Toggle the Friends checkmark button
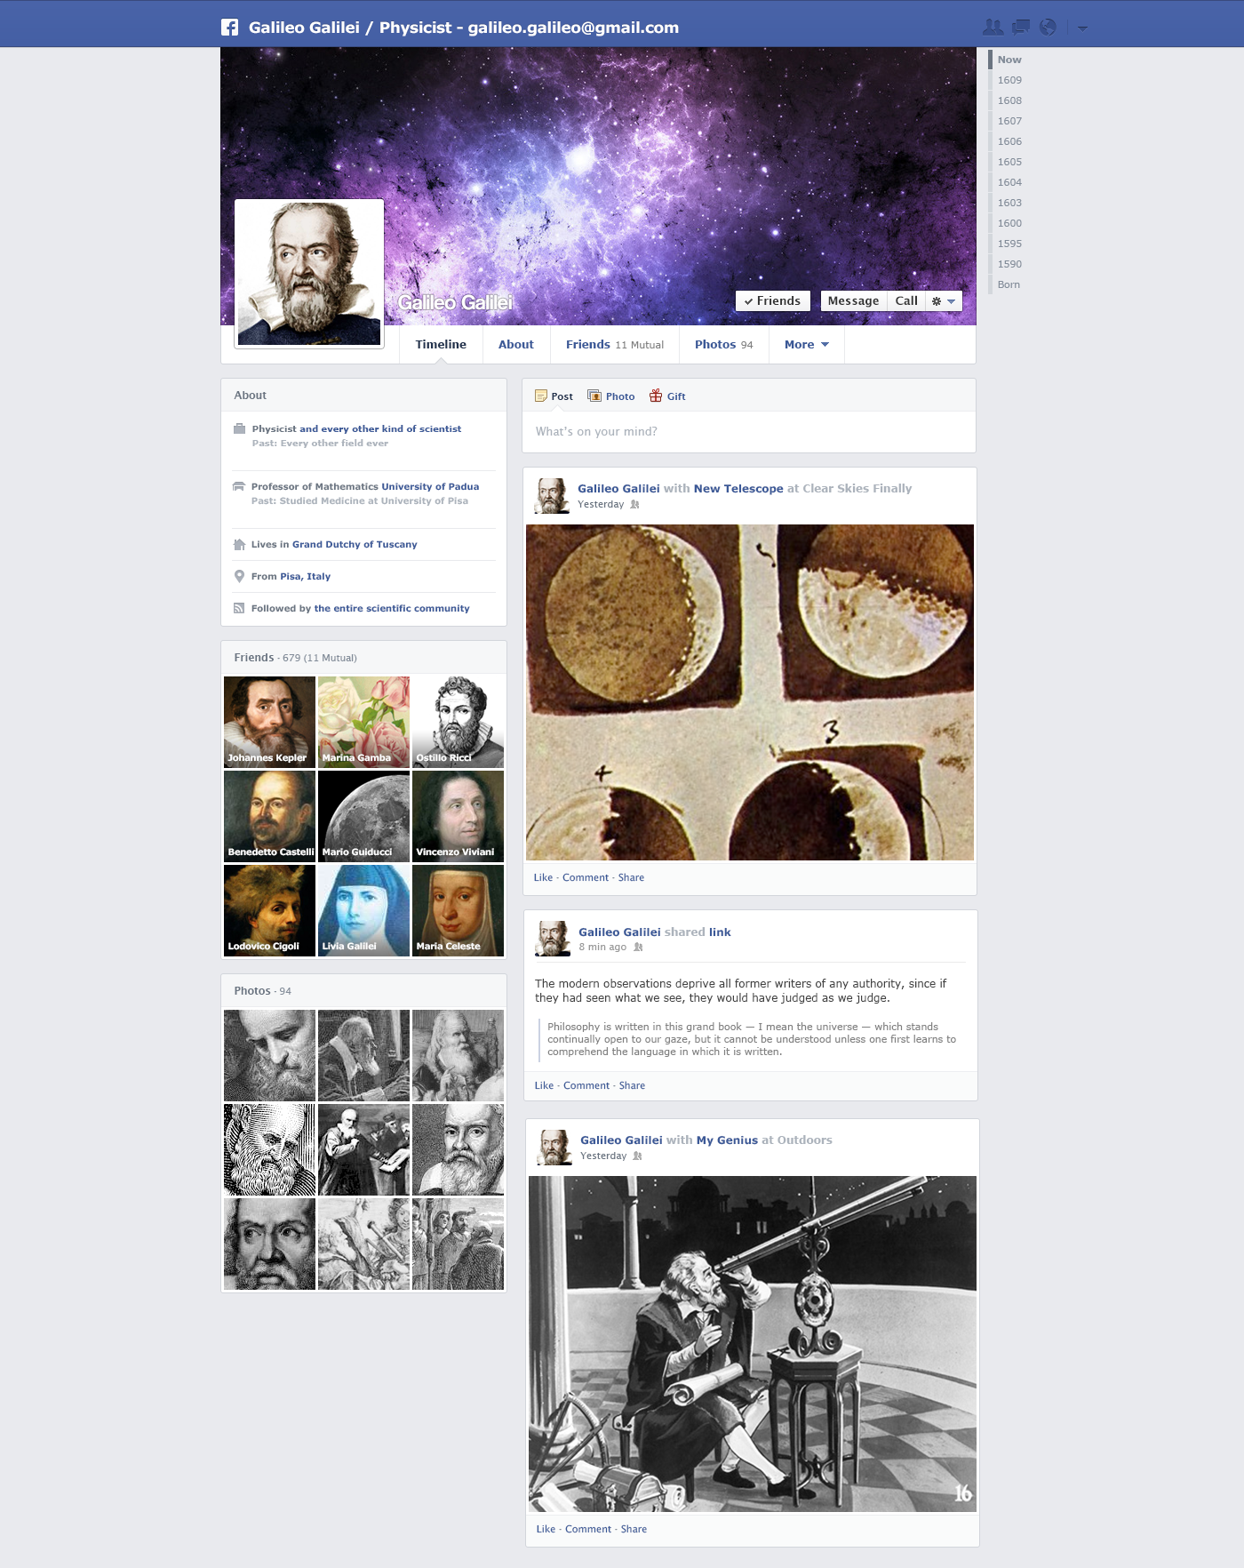The width and height of the screenshot is (1244, 1568). [773, 300]
